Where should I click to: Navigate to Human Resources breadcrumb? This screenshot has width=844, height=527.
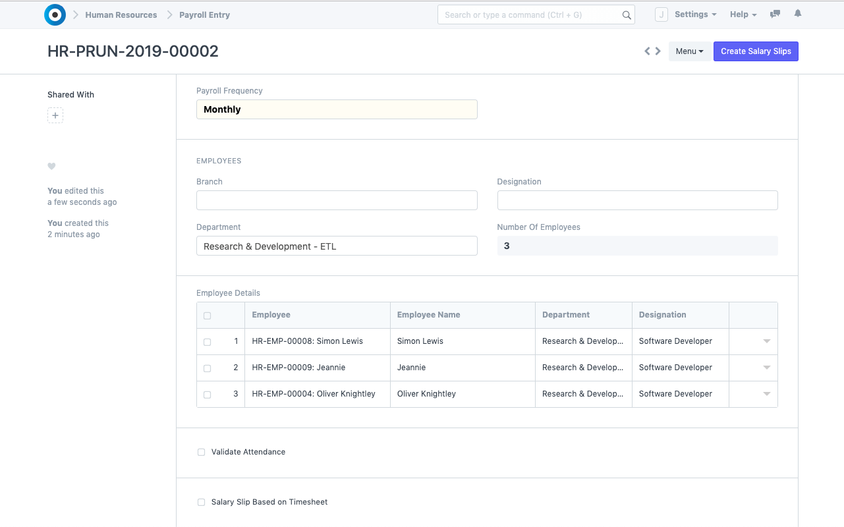[121, 14]
